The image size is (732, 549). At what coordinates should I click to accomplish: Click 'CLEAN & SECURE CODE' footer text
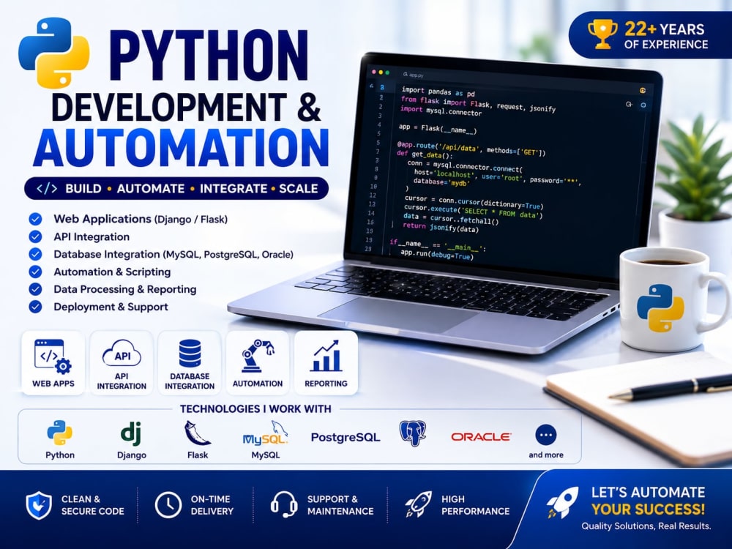click(x=92, y=505)
